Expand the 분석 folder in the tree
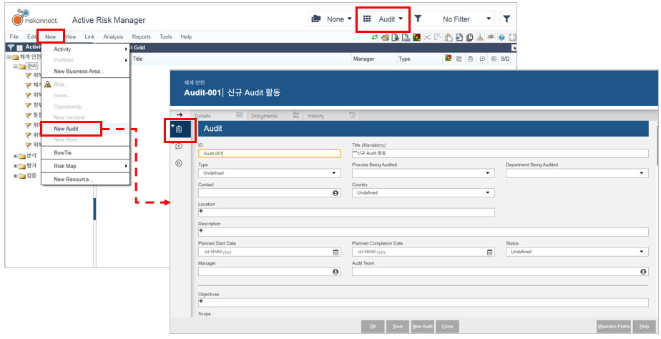The width and height of the screenshot is (661, 339). click(16, 156)
